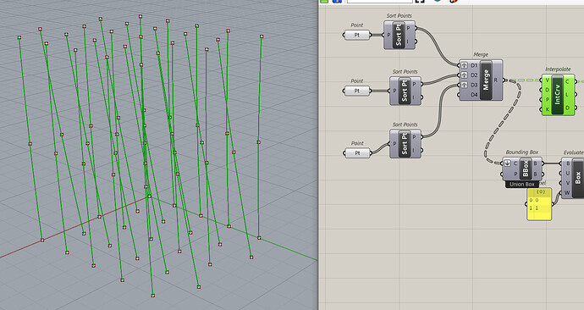Click the topmost Pt point parameter
This screenshot has width=584, height=310.
pyautogui.click(x=357, y=35)
